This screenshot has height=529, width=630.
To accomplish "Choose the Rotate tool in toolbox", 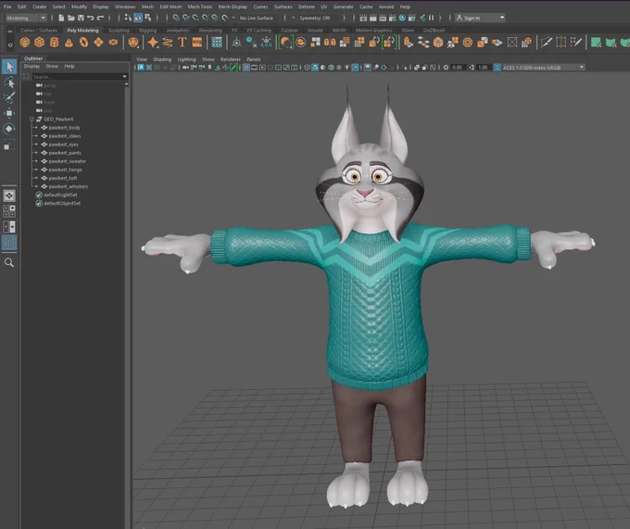I will (9, 129).
